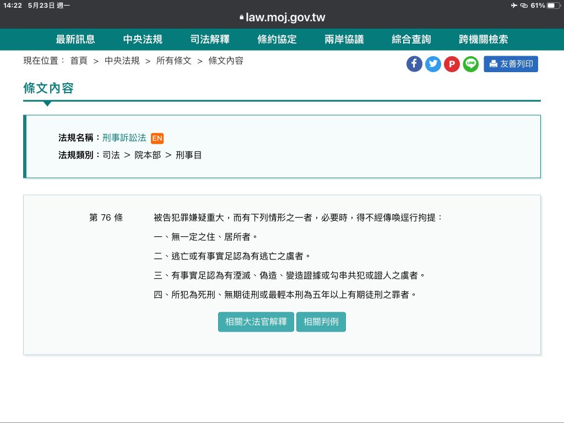This screenshot has width=564, height=423.
Task: Open English version via EN badge
Action: [157, 138]
